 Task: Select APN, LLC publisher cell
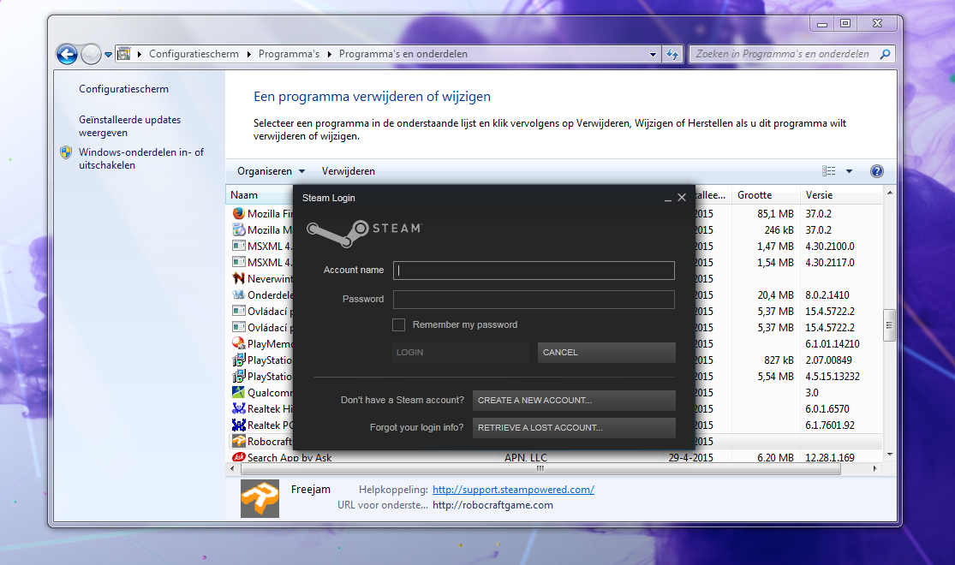(526, 457)
